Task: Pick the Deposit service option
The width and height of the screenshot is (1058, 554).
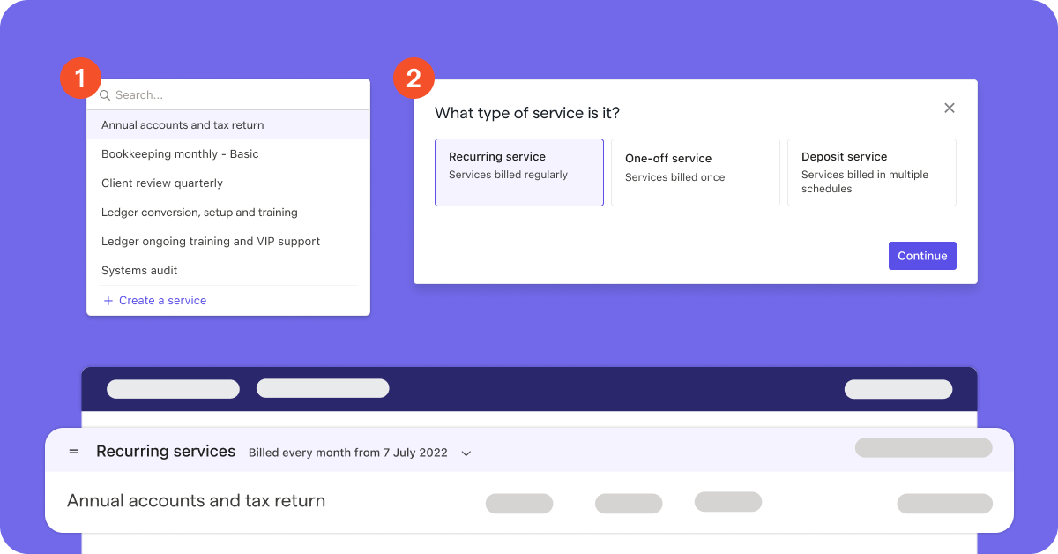Action: coord(871,172)
